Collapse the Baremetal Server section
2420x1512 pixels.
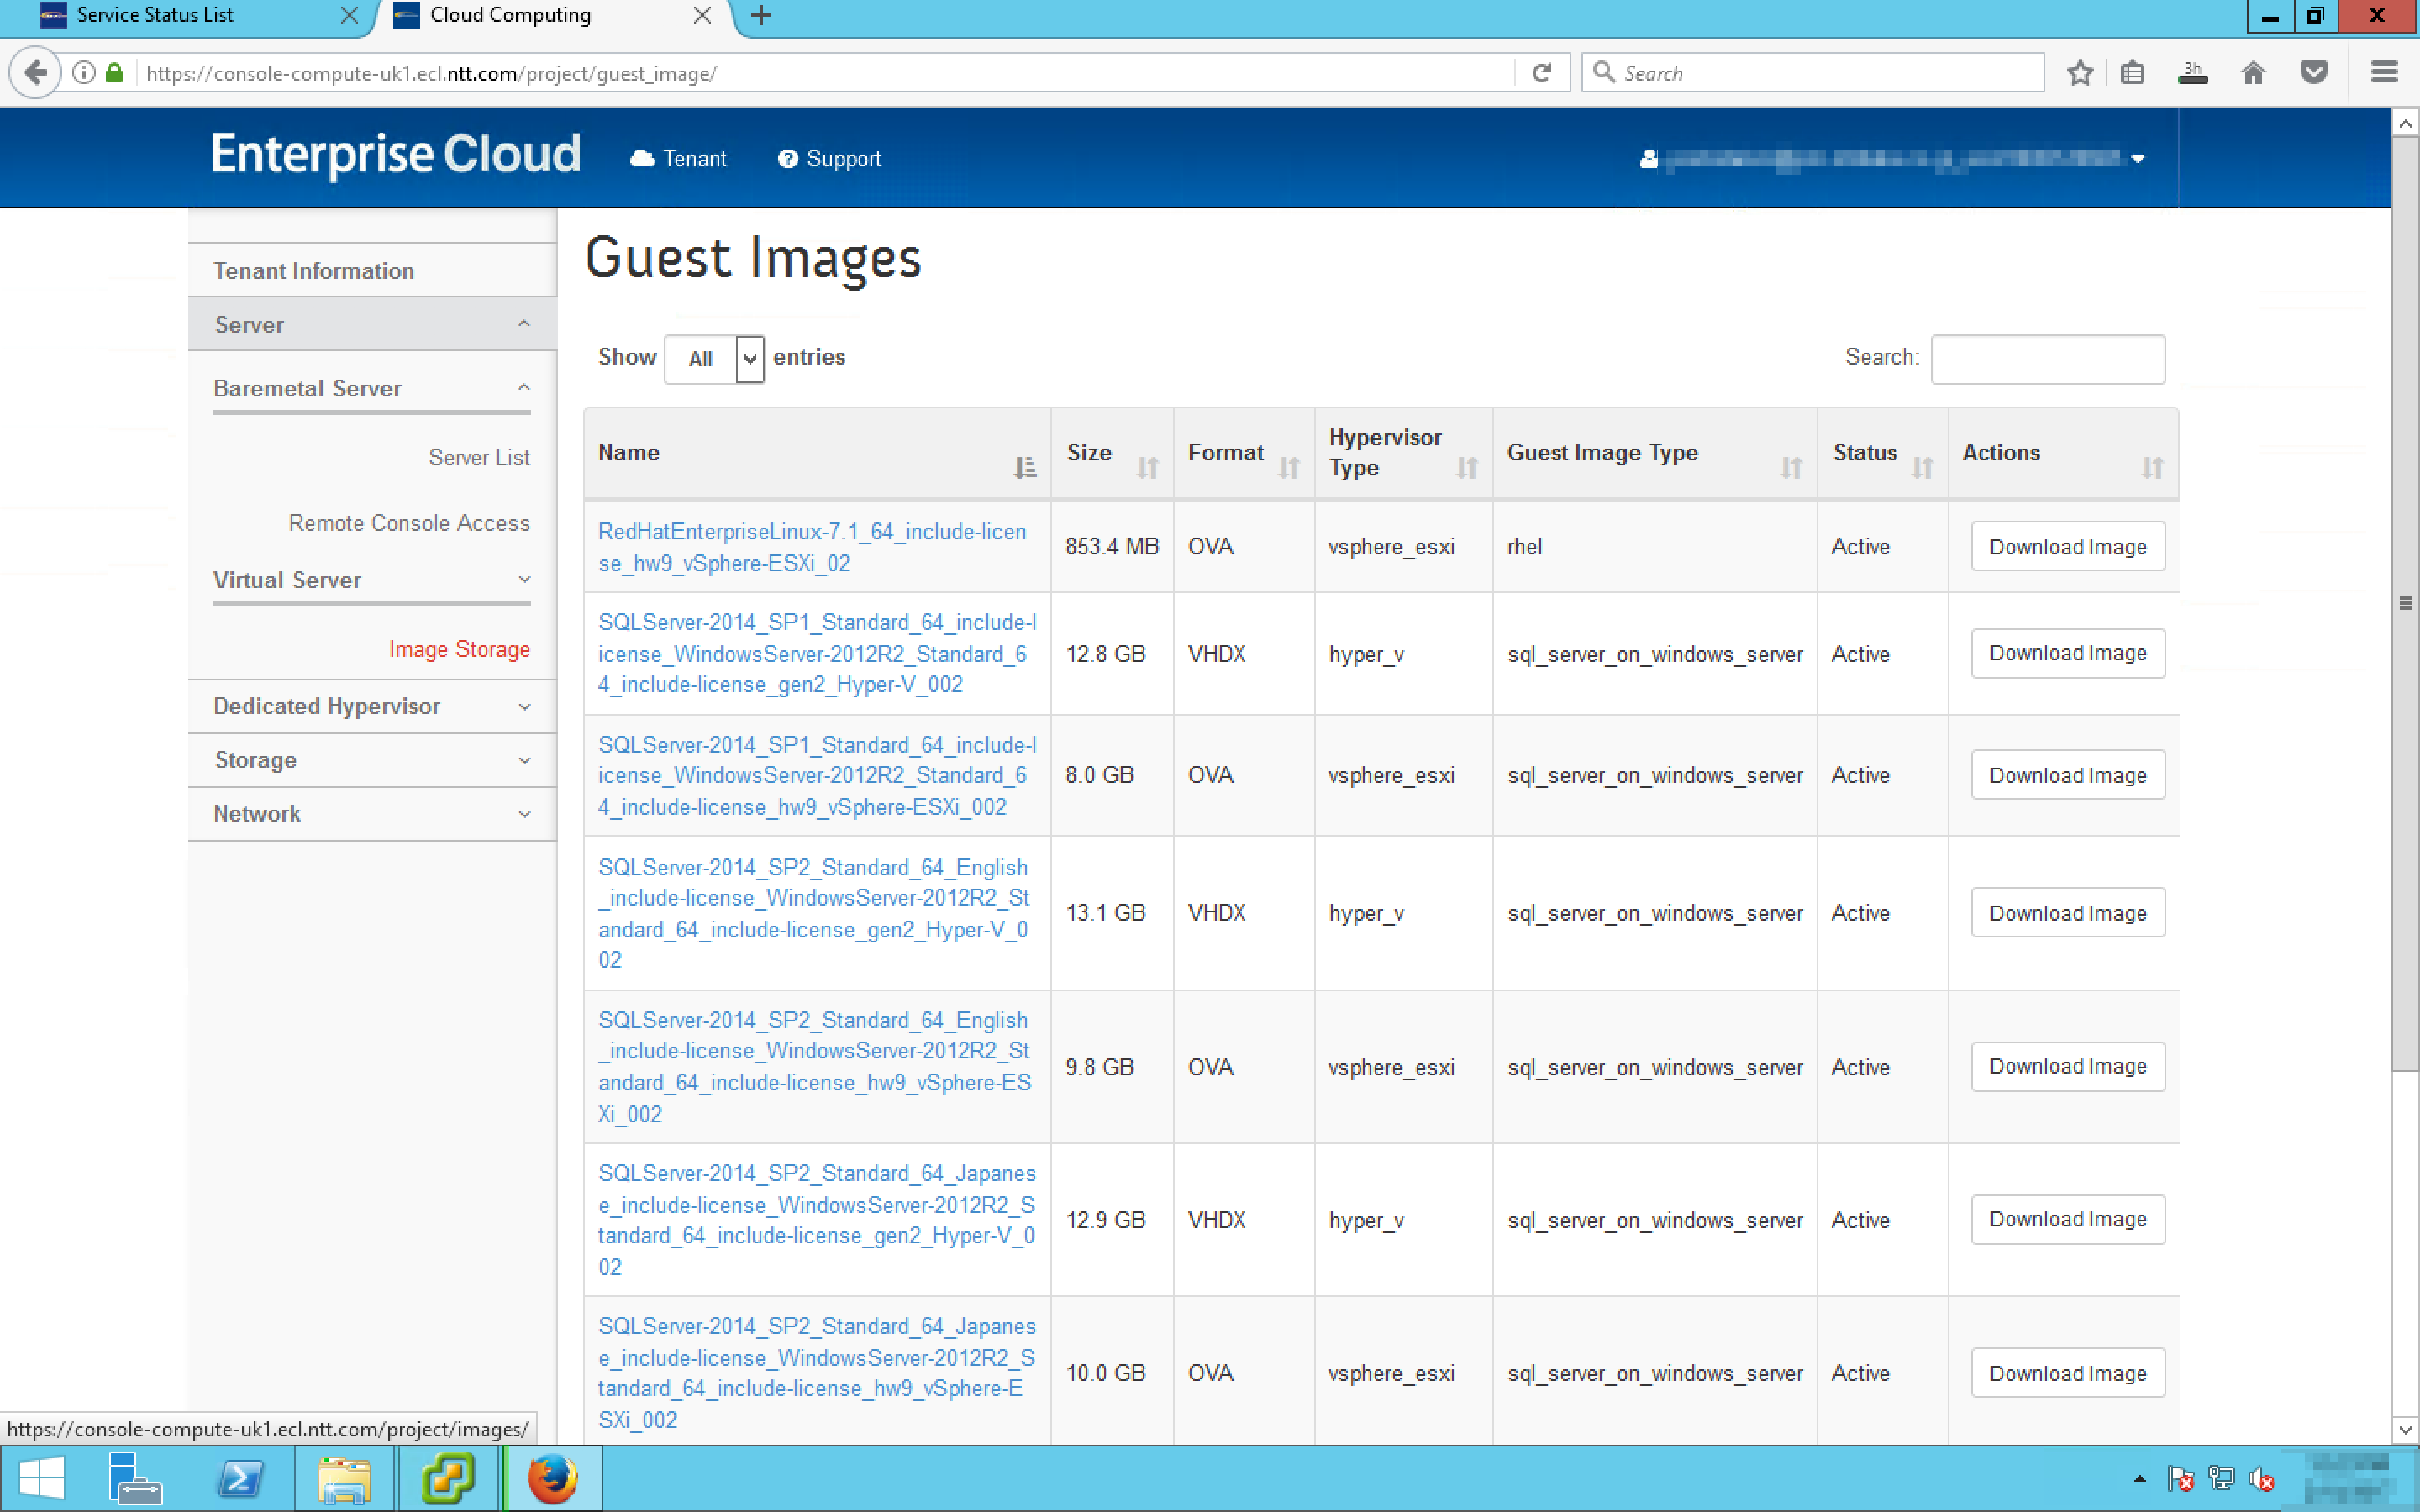point(371,389)
